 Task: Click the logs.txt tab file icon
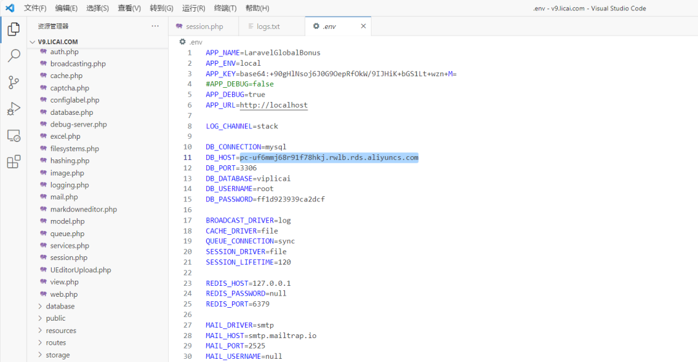251,26
